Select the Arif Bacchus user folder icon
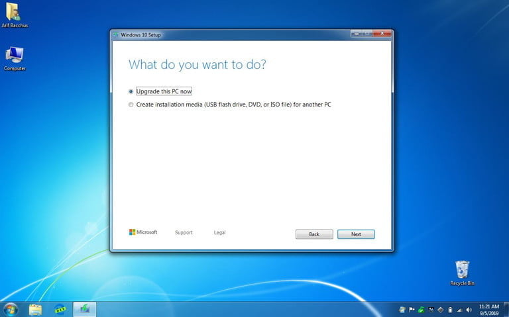This screenshot has height=317, width=509. [14, 12]
